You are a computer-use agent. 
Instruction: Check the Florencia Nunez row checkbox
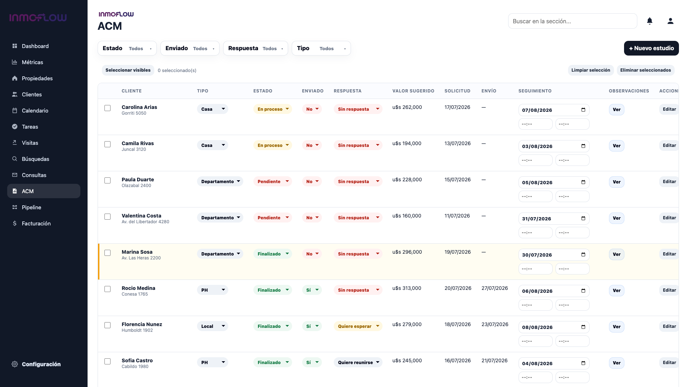pos(107,325)
